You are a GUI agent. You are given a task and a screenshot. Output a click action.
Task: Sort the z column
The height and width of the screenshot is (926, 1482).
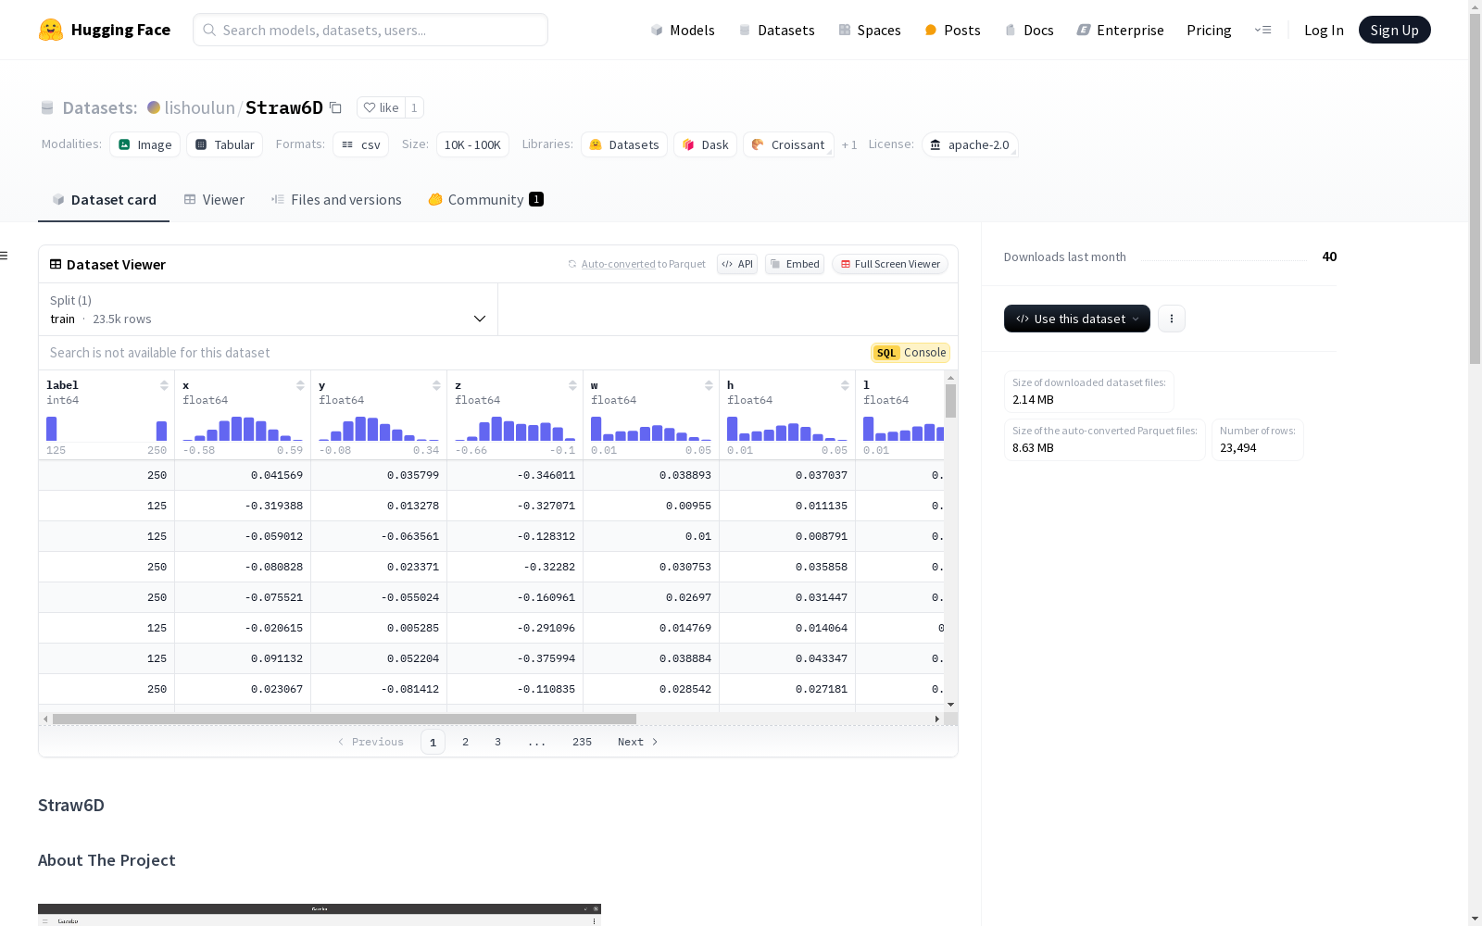coord(572,385)
